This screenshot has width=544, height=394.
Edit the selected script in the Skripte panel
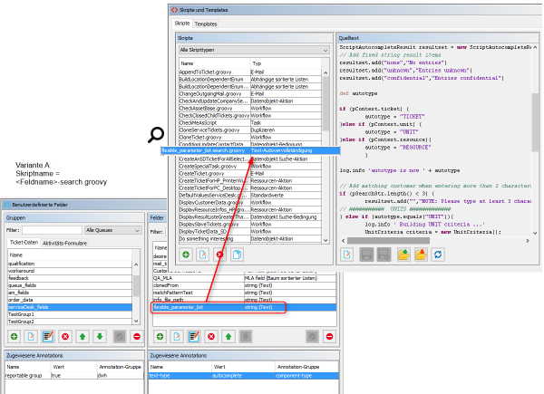(x=203, y=255)
